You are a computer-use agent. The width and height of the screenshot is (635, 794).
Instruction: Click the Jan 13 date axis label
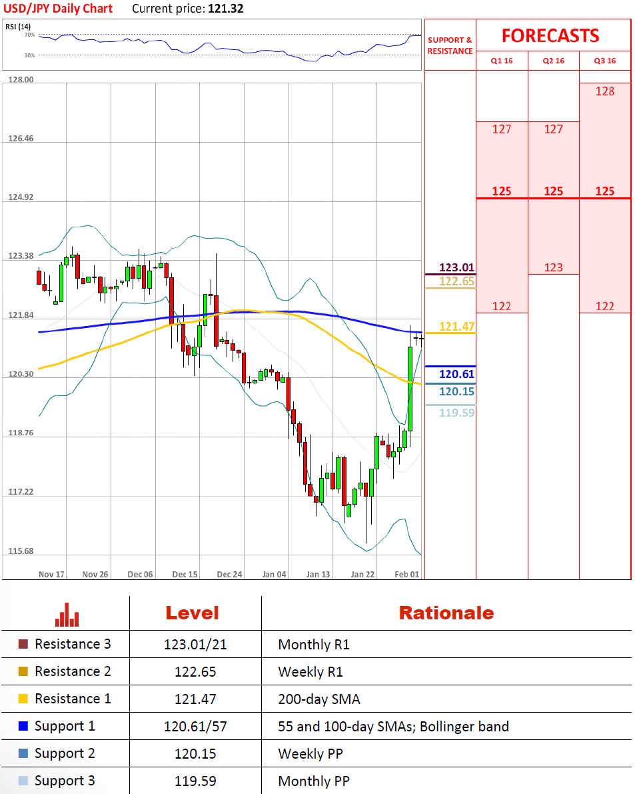tap(318, 574)
